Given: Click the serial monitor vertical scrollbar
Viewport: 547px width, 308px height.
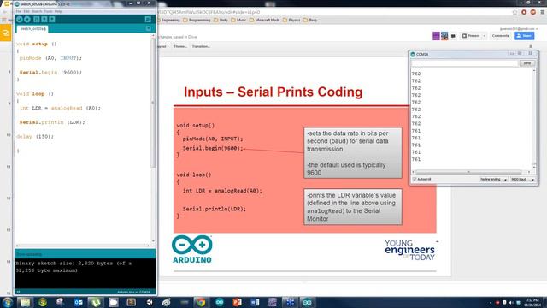Looking at the screenshot, I should [533, 119].
